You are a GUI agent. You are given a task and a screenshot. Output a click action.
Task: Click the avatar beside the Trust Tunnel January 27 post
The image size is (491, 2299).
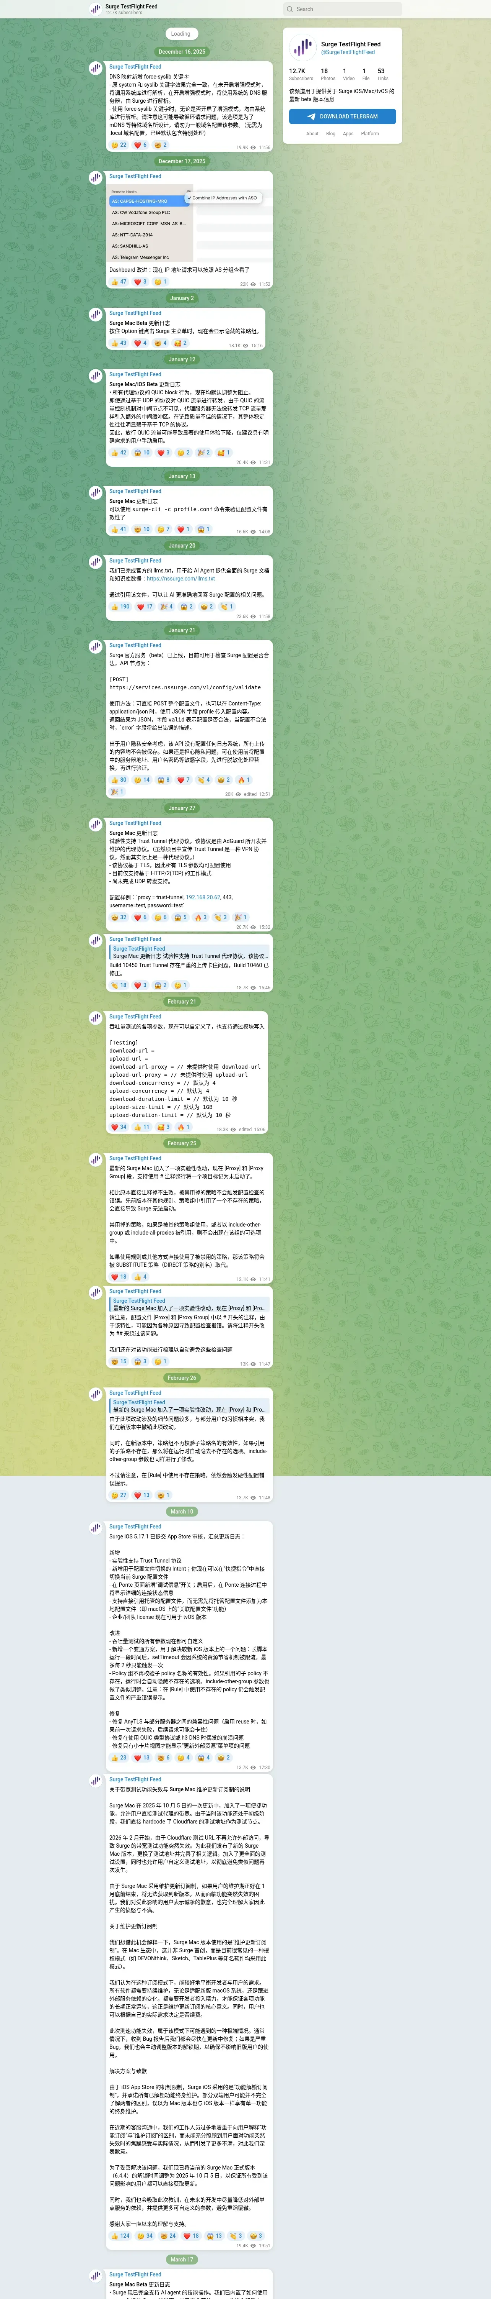pos(95,825)
